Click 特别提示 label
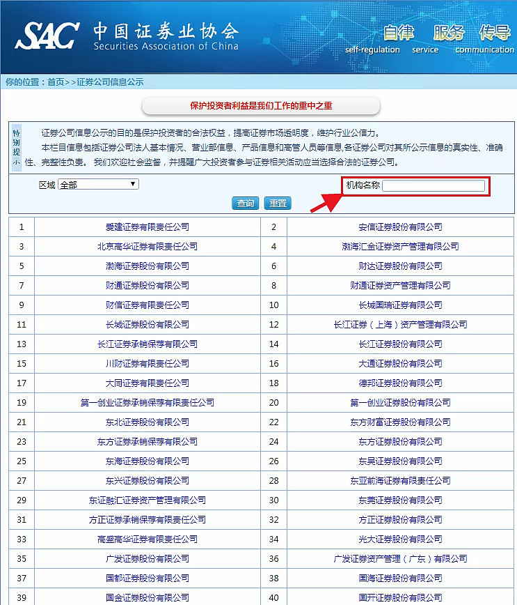This screenshot has height=605, width=517. coord(16,147)
